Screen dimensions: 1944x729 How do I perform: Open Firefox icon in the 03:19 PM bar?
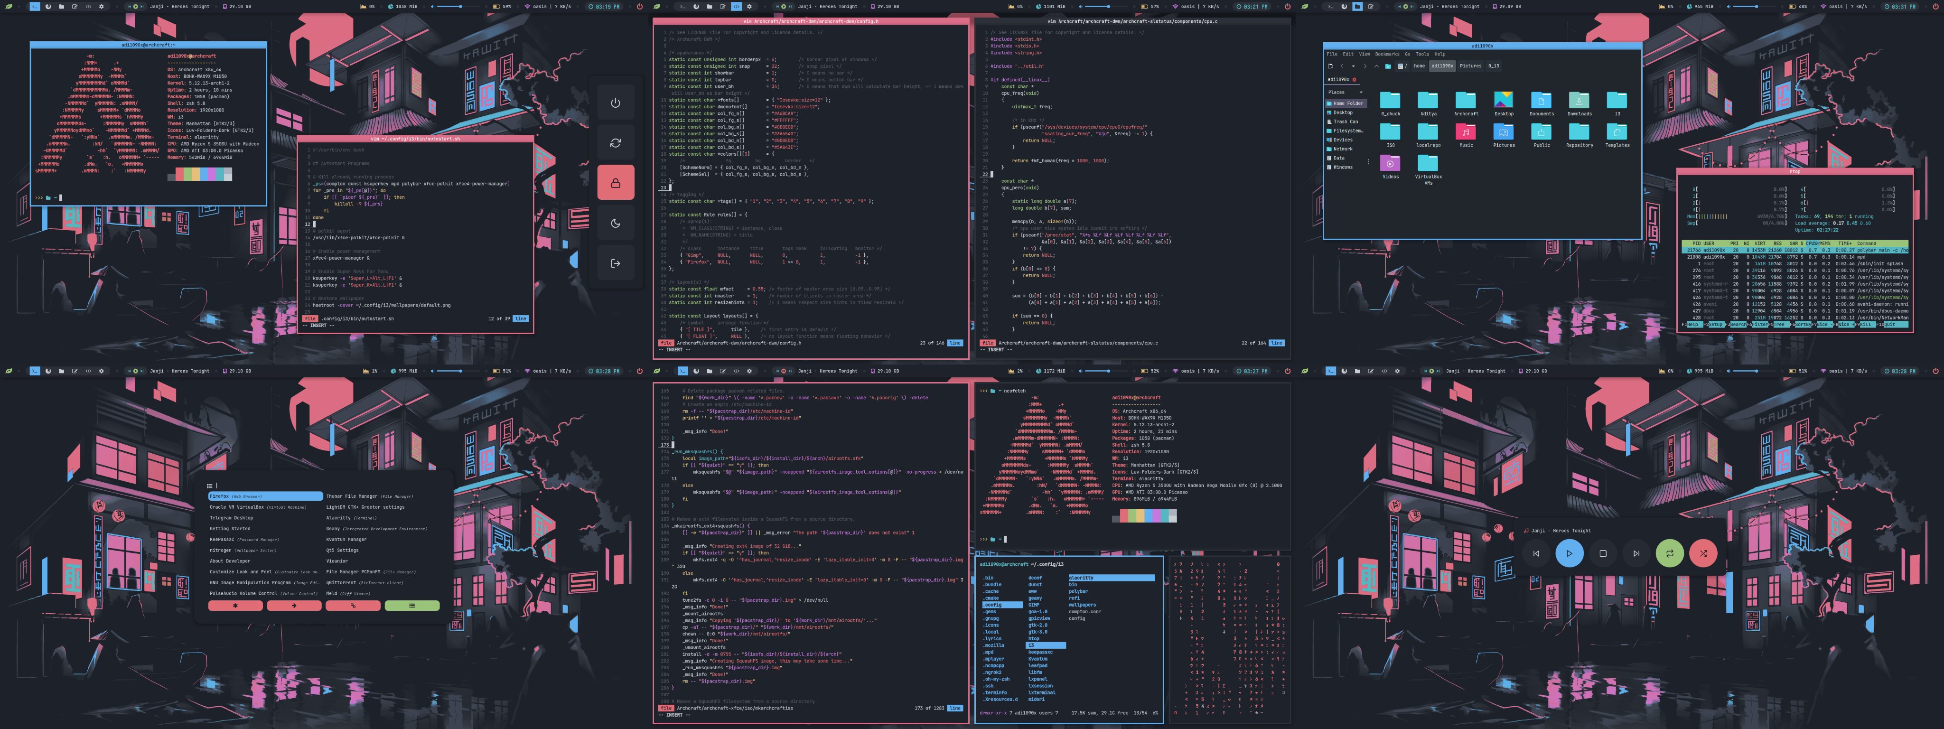click(48, 6)
